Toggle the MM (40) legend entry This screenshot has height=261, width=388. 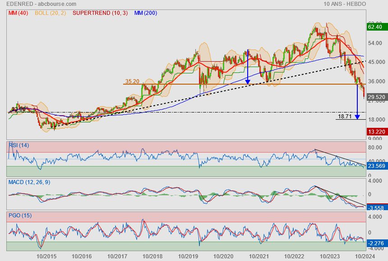18,13
